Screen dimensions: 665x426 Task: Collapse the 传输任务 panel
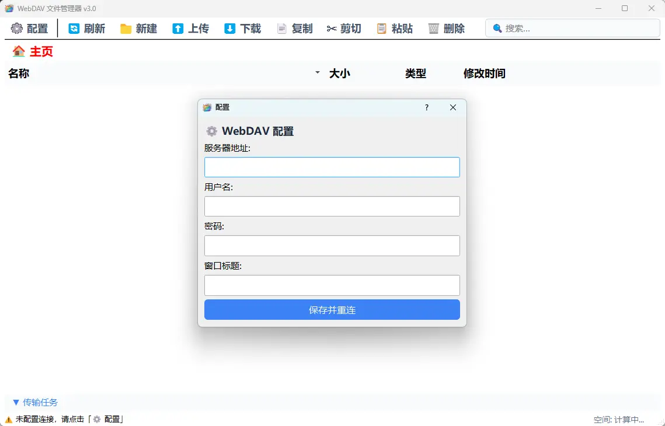(35, 402)
